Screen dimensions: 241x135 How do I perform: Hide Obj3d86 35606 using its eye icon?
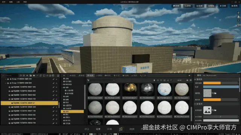9,107
